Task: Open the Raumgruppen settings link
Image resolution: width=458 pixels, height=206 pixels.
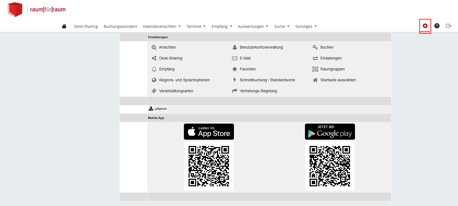Action: [332, 69]
